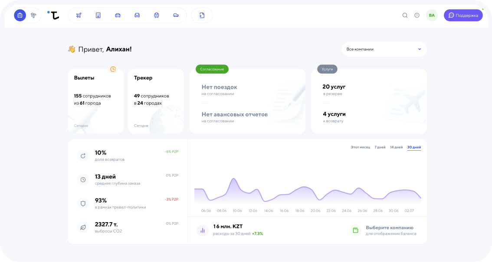Open the hotels building section
Image resolution: width=492 pixels, height=262 pixels.
98,15
